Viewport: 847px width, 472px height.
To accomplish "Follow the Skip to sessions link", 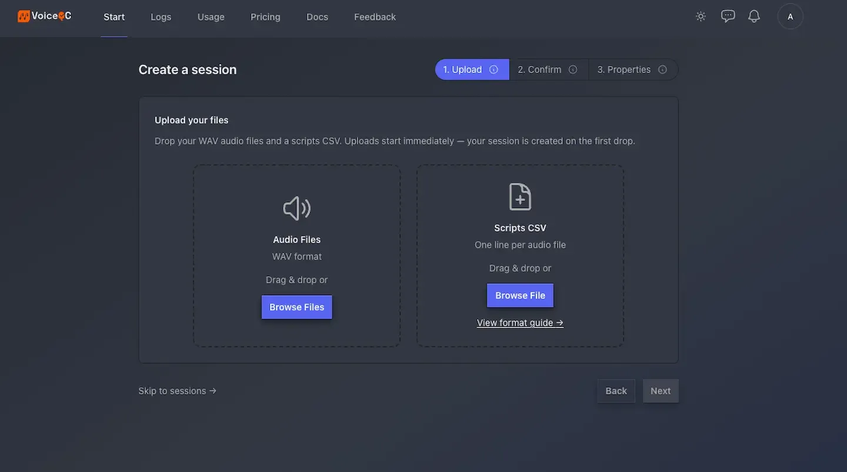I will [178, 391].
